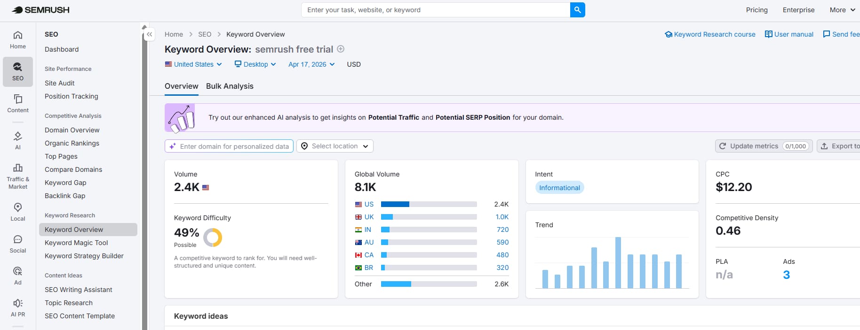Open Topic Research in the sidebar
The image size is (860, 330).
pos(69,303)
